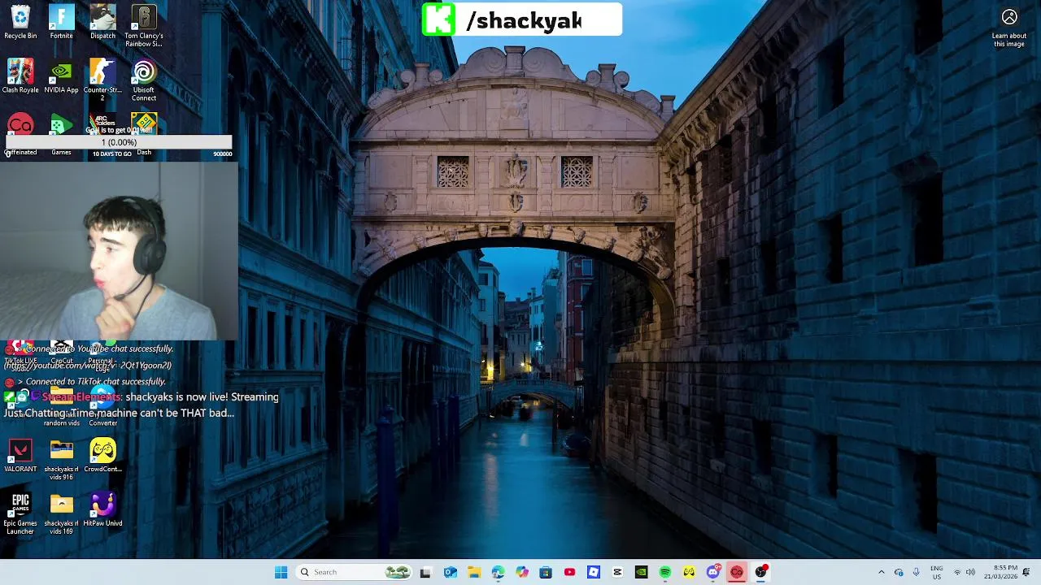Open Epic Games Launcher desktop shortcut
The height and width of the screenshot is (585, 1041).
pyautogui.click(x=20, y=513)
